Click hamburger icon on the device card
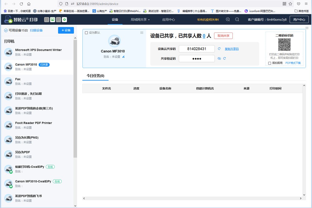The height and width of the screenshot is (208, 312). coord(142,32)
